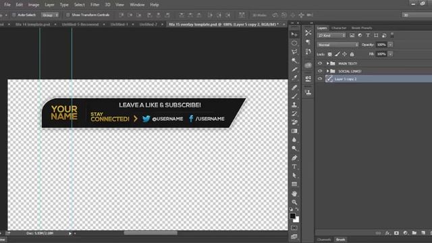The width and height of the screenshot is (432, 243).
Task: Expand the SOCIAL LINKS group
Action: [327, 71]
